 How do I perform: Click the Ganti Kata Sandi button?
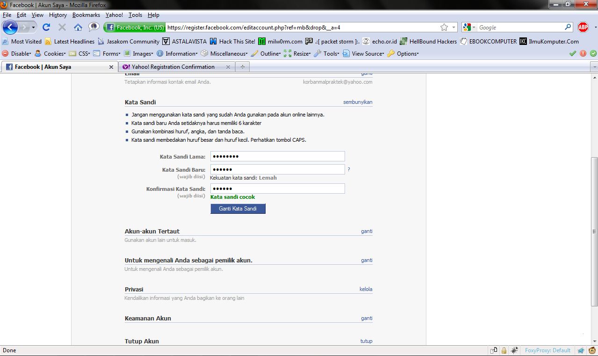(x=238, y=209)
